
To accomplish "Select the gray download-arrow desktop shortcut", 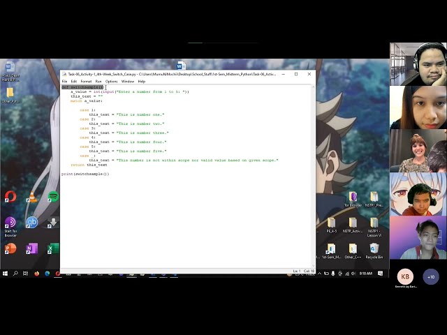I will [53, 223].
